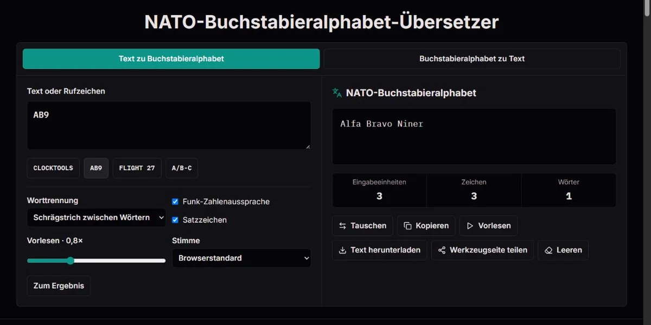
Task: Click the swap arrows icon in Tauschen
Action: tap(342, 226)
